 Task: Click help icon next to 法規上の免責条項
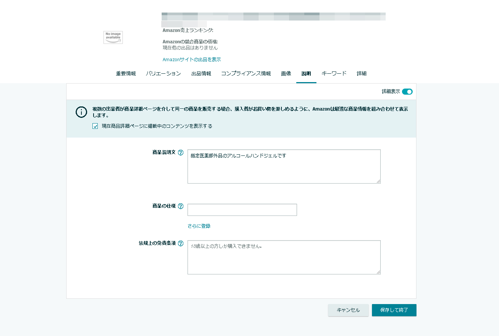click(x=181, y=243)
